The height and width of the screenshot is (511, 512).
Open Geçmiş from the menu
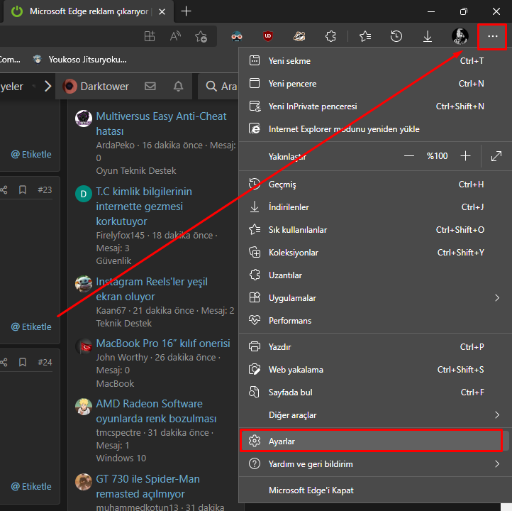point(375,185)
